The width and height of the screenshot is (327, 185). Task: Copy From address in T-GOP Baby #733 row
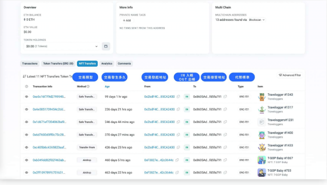point(177,173)
